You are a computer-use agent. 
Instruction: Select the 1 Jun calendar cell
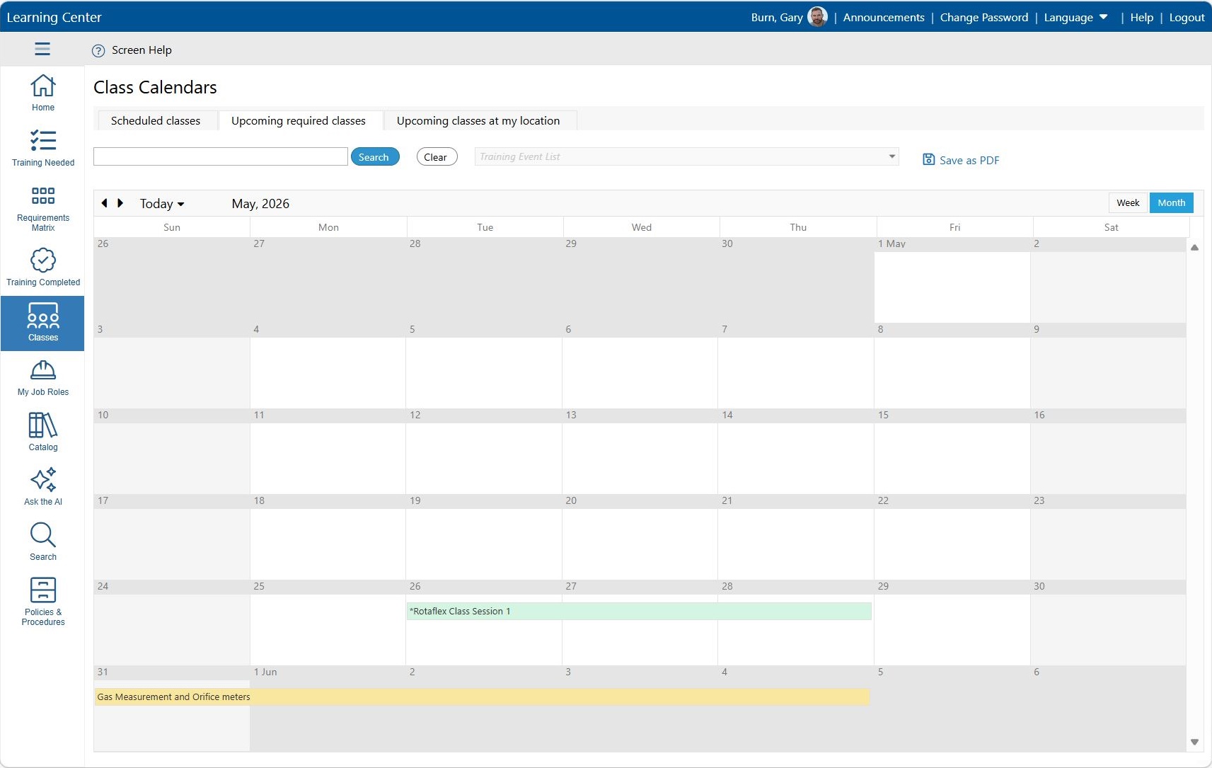(328, 709)
